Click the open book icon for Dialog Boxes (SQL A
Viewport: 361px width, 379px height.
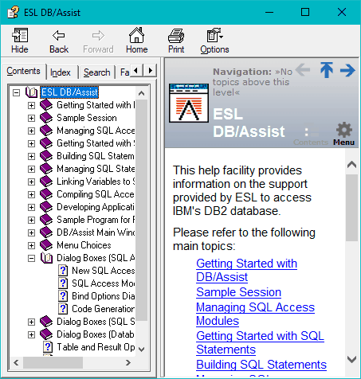(46, 258)
